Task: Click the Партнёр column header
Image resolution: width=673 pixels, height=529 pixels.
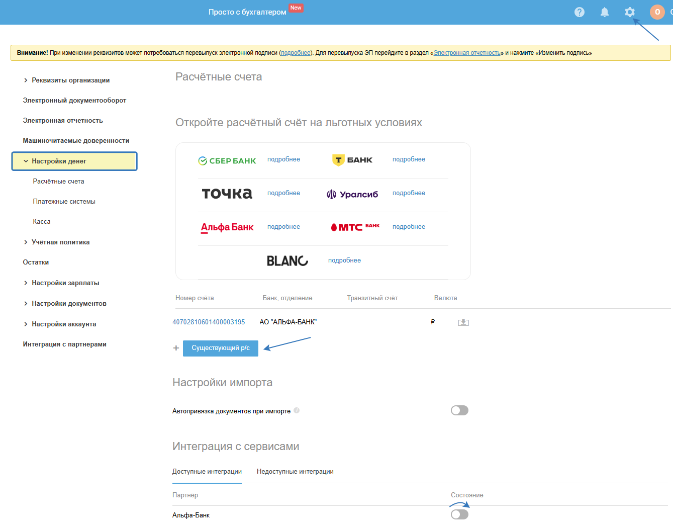Action: coord(185,495)
